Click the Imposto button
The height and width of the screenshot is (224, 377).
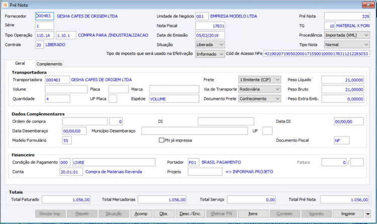point(316,213)
